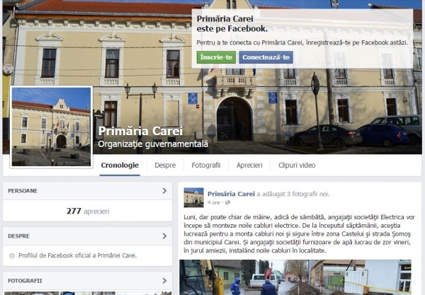425x295 pixels.
Task: Click the info icon beside profile description
Action: click(x=12, y=256)
